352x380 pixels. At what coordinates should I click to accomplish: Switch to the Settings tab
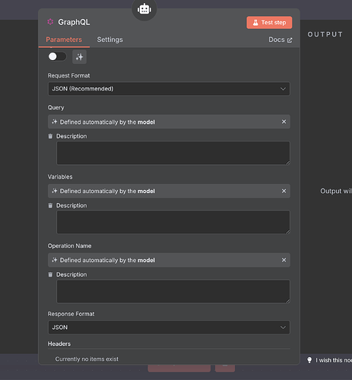point(109,40)
